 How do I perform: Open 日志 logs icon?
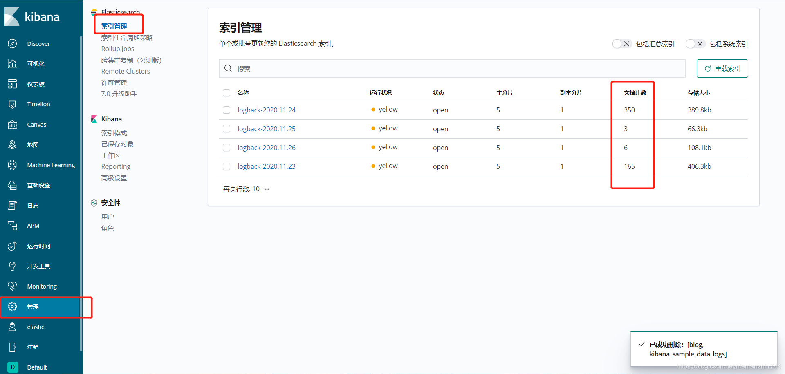point(12,205)
